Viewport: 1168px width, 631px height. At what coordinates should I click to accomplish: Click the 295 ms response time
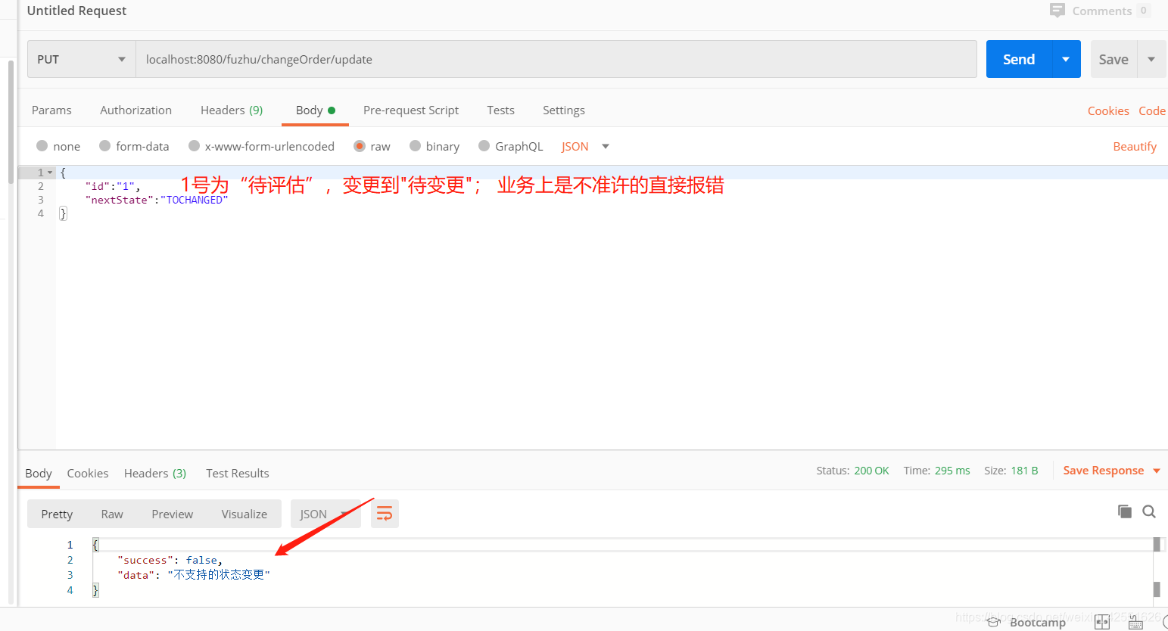tap(952, 471)
